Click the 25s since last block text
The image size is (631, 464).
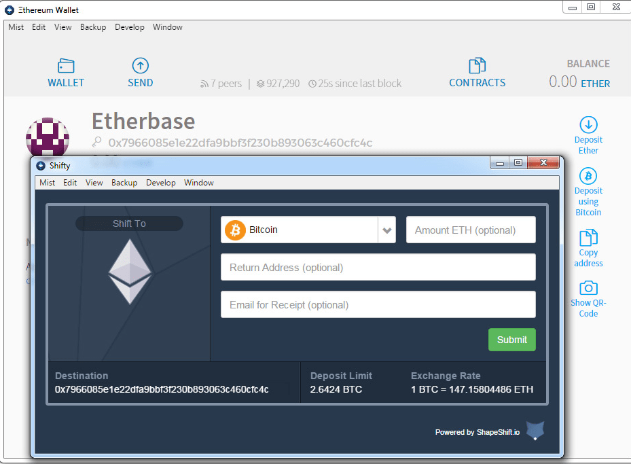coord(360,84)
